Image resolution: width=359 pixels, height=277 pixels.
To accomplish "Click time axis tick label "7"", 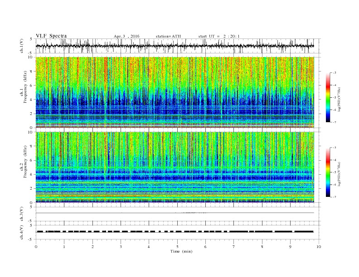I will (x=234, y=247).
